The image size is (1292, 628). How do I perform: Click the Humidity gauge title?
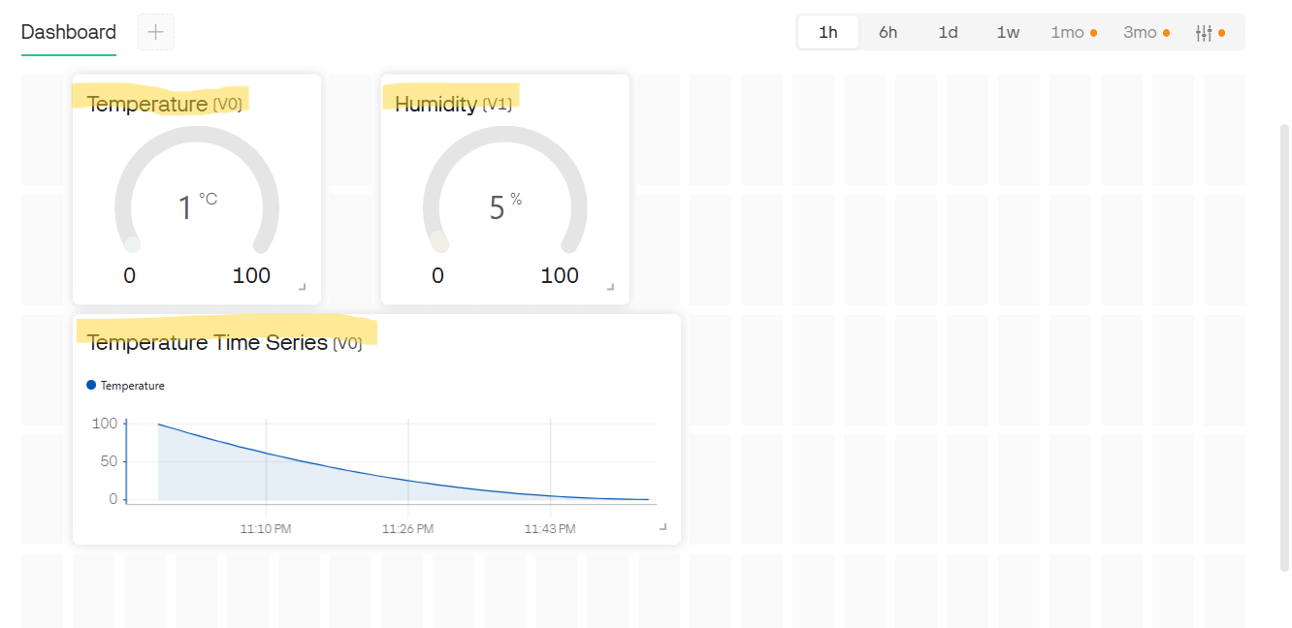point(436,104)
